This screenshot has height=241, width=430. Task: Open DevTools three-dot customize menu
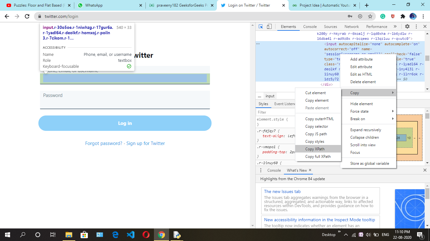point(416,27)
